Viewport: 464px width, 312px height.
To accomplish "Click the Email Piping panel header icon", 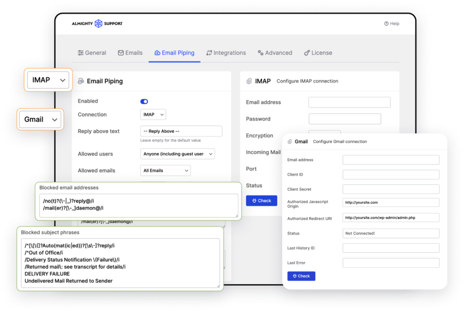I will [x=81, y=81].
